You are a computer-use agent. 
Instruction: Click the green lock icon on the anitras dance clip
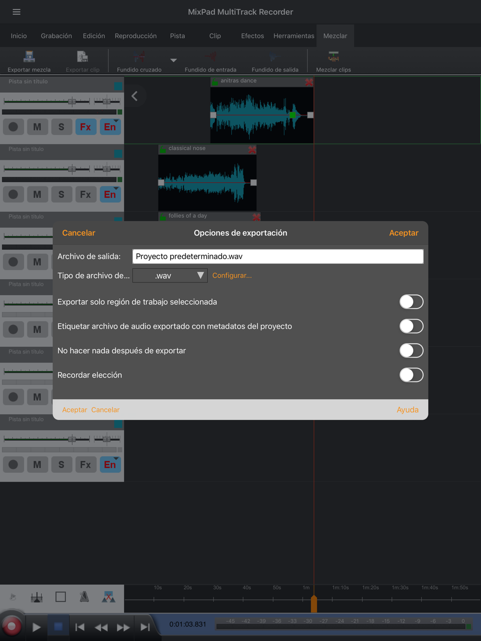[x=215, y=82]
